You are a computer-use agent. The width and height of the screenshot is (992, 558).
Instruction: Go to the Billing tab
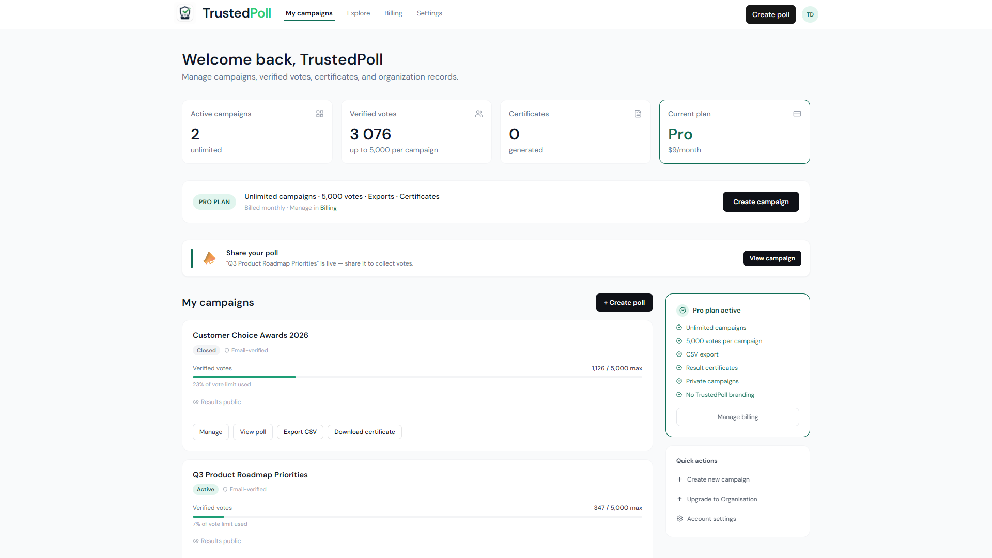[393, 13]
